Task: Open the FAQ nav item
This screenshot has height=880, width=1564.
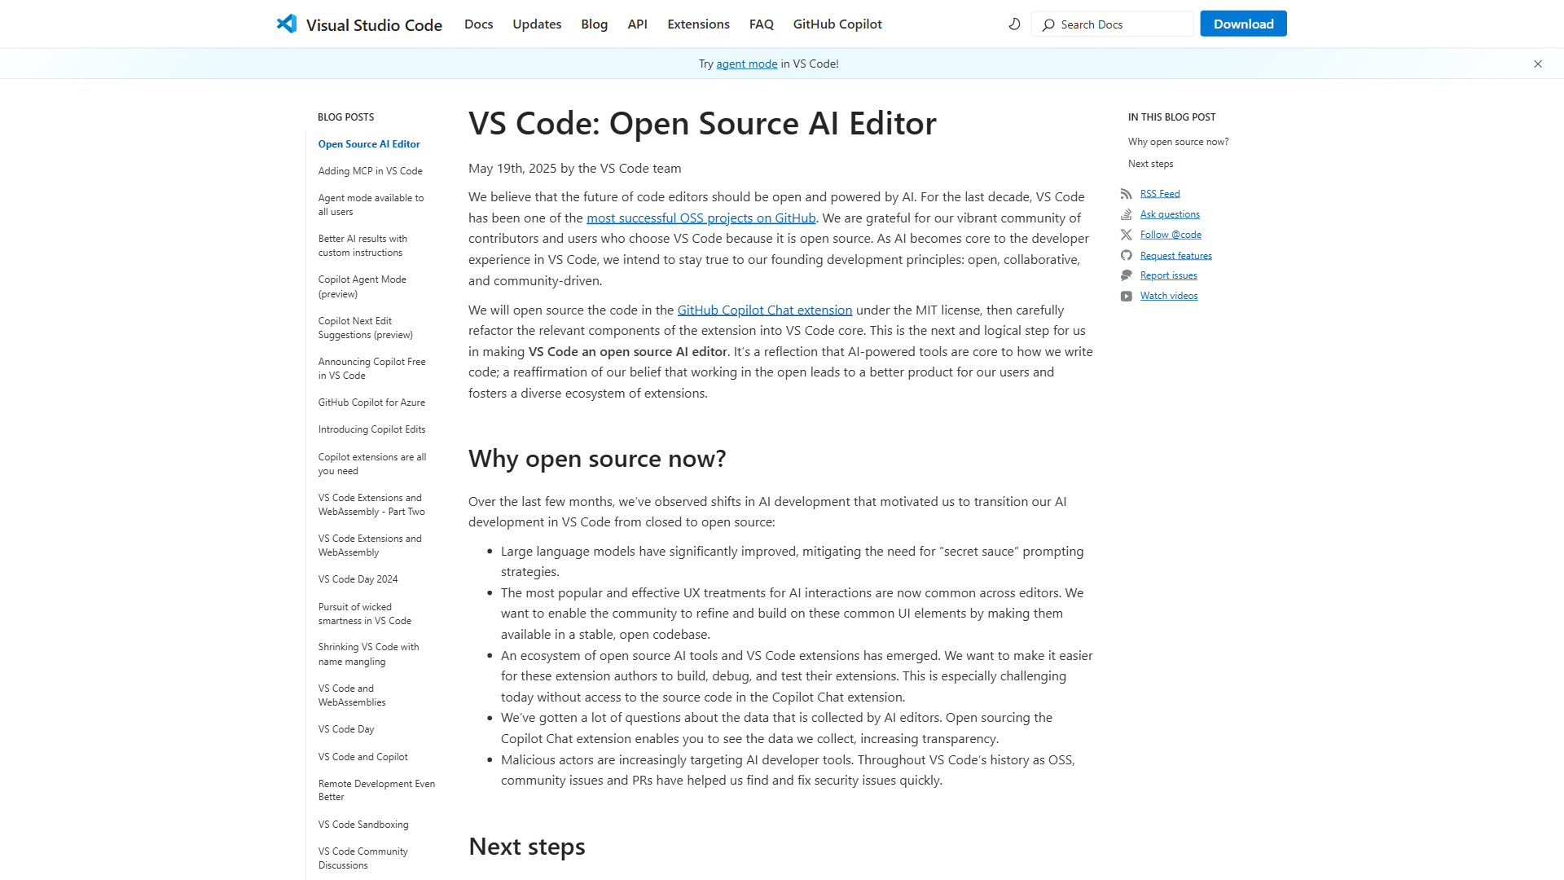Action: coord(761,24)
